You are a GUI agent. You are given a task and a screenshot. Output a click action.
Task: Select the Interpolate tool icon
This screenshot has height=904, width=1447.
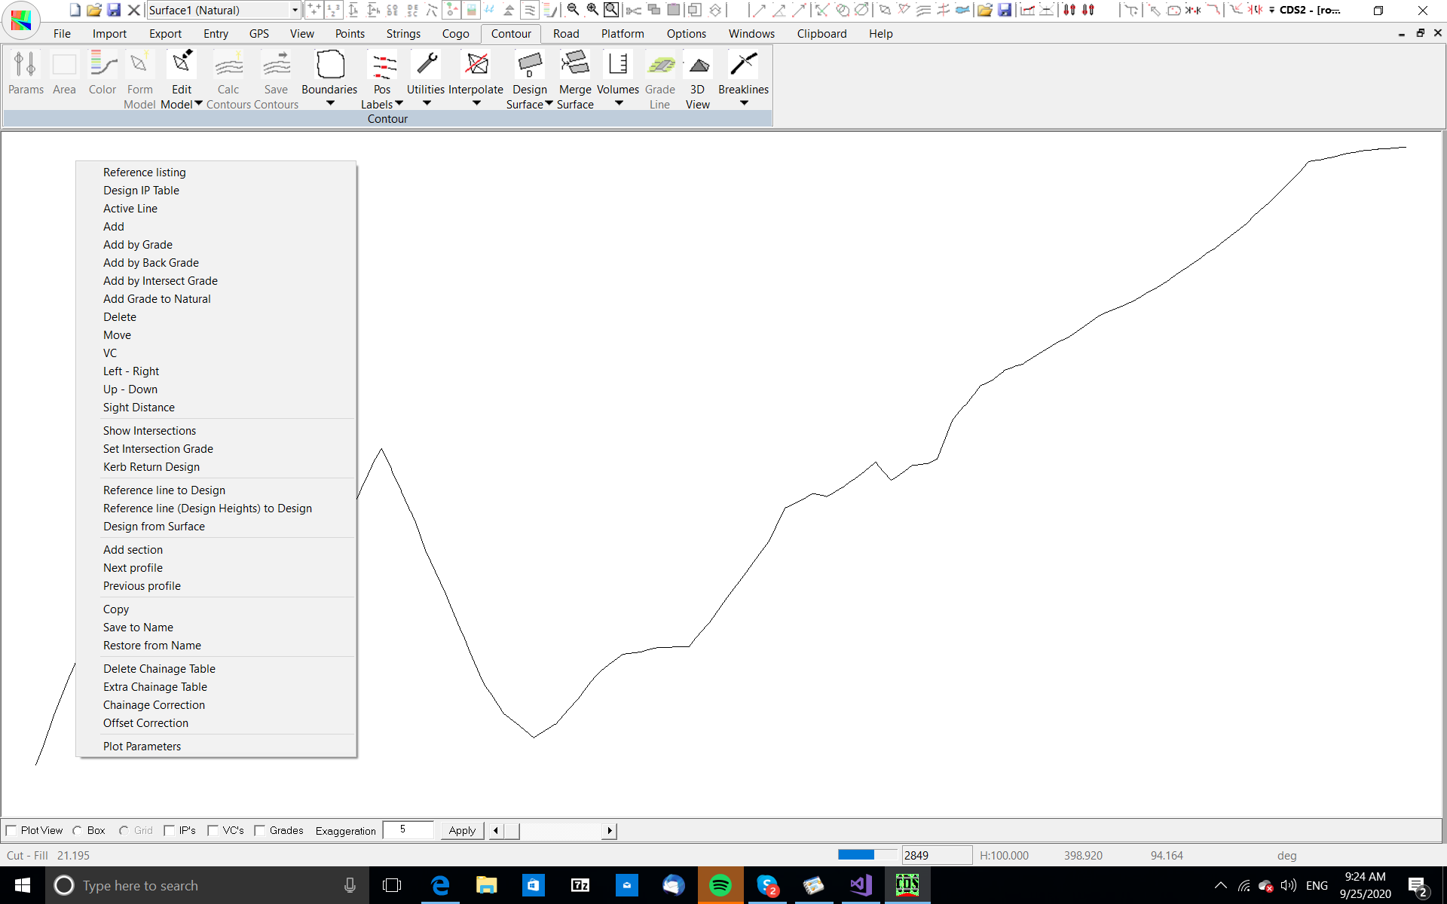point(476,66)
